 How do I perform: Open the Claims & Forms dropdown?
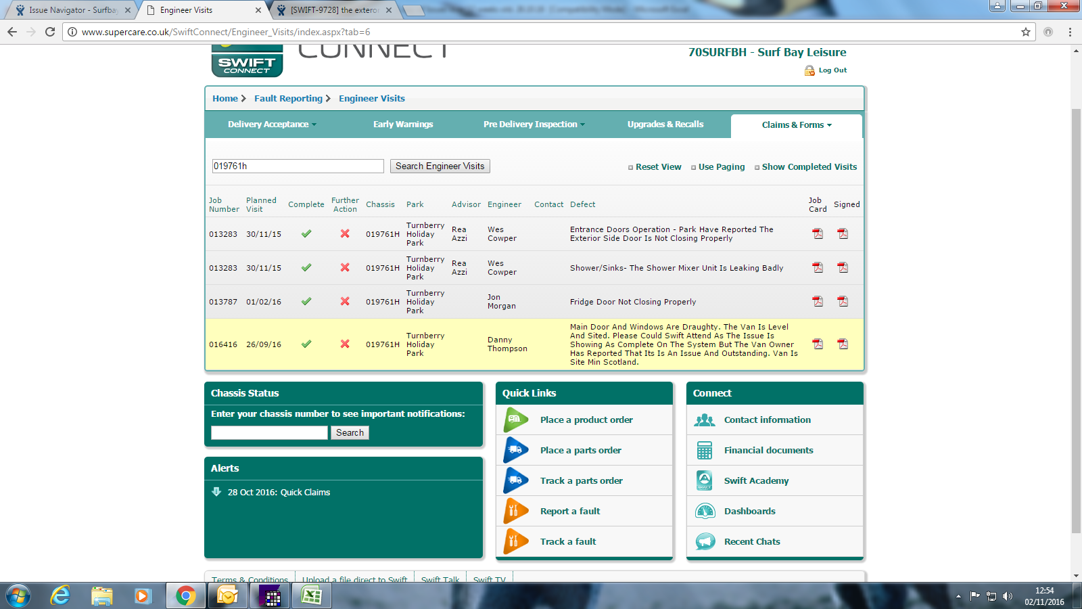pos(796,125)
